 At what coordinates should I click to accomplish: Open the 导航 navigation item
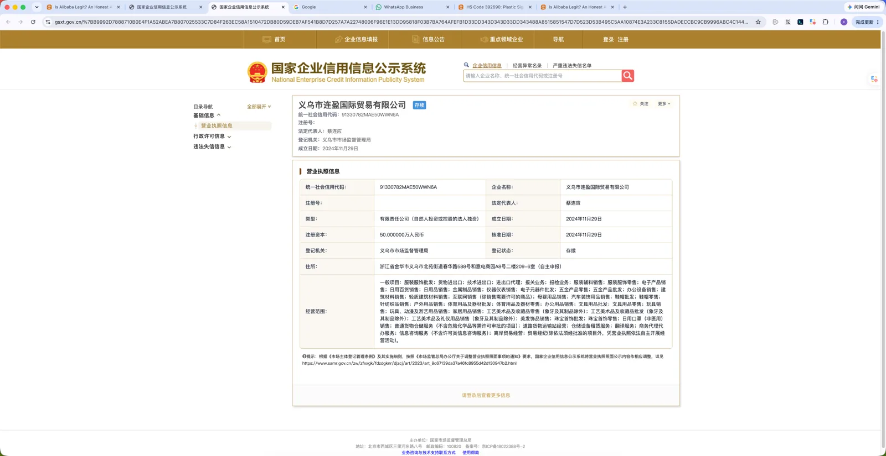tap(558, 40)
